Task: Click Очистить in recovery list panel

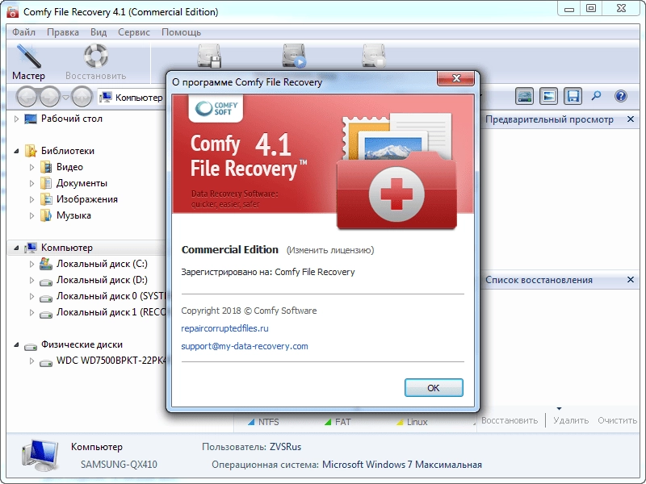Action: click(618, 420)
